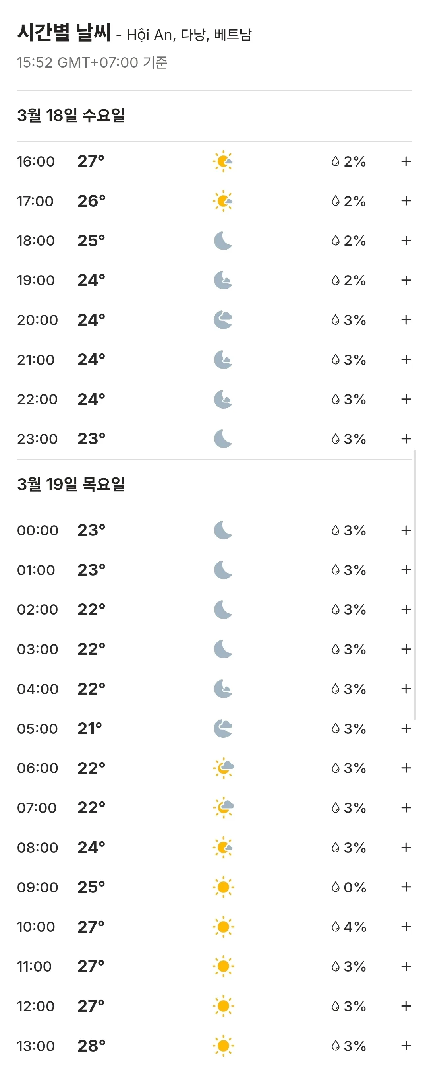Click the mostly cloudy night icon at 20:00
Image resolution: width=429 pixels, height=1071 pixels.
(x=223, y=320)
